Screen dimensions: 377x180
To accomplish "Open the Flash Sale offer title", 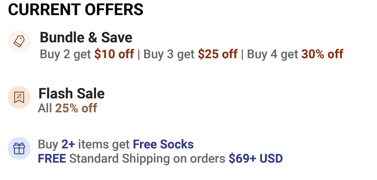I will pyautogui.click(x=72, y=94).
